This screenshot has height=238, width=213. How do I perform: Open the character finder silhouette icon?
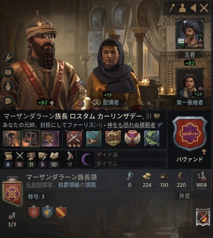click(182, 8)
